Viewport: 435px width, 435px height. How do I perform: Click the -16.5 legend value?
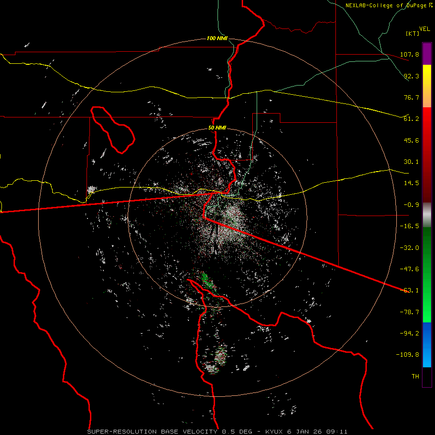(409, 226)
